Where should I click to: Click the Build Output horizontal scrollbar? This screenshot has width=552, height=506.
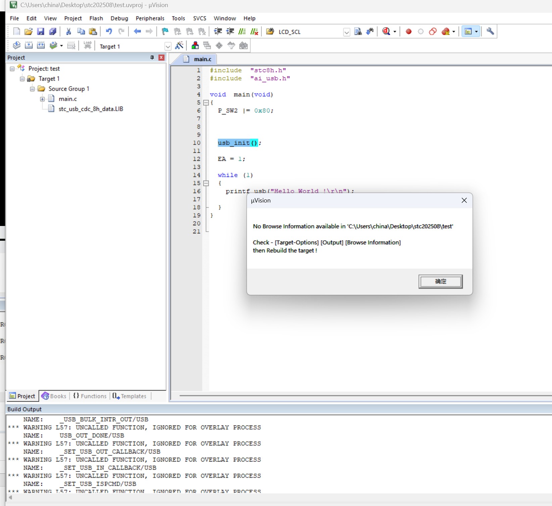pos(279,497)
